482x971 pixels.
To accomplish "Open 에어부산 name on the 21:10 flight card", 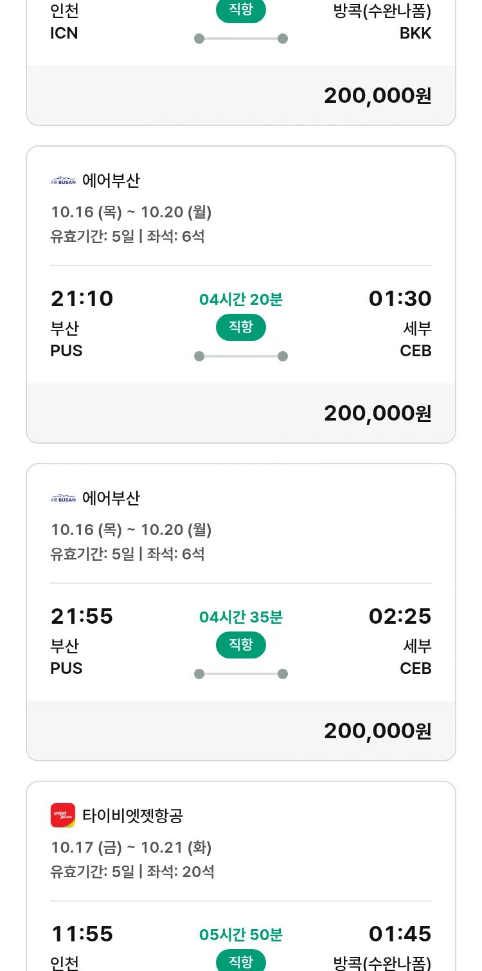I will (111, 181).
